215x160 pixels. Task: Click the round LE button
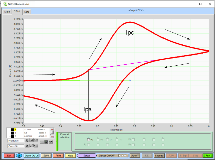click(x=19, y=156)
